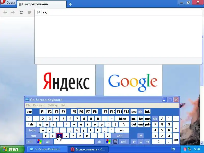Toggle the slk scroll lock key
Screen dimensions: 204x153
(141, 112)
